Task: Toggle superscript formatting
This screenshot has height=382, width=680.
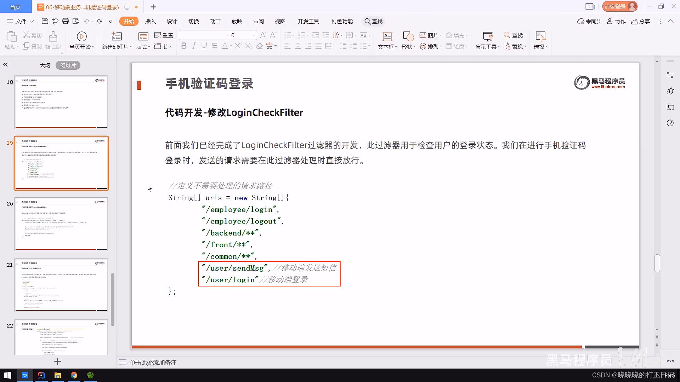Action: click(x=238, y=46)
